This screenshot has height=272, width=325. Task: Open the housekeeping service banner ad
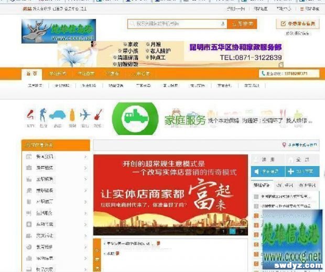coord(173,54)
